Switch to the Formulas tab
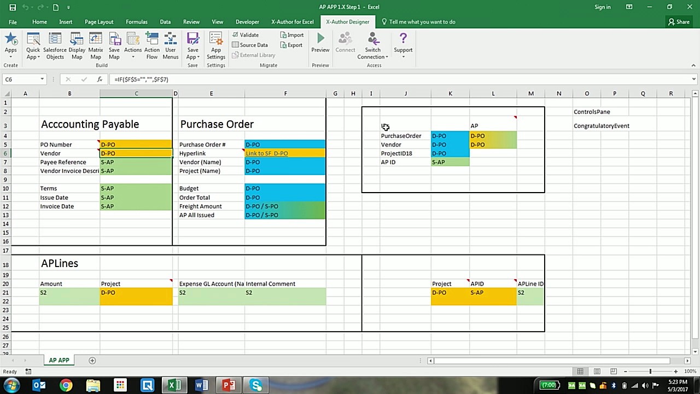Image resolution: width=700 pixels, height=394 pixels. pos(136,22)
